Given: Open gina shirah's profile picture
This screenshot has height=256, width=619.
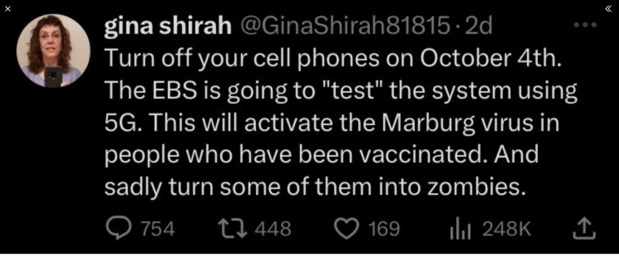Looking at the screenshot, I should tap(53, 51).
